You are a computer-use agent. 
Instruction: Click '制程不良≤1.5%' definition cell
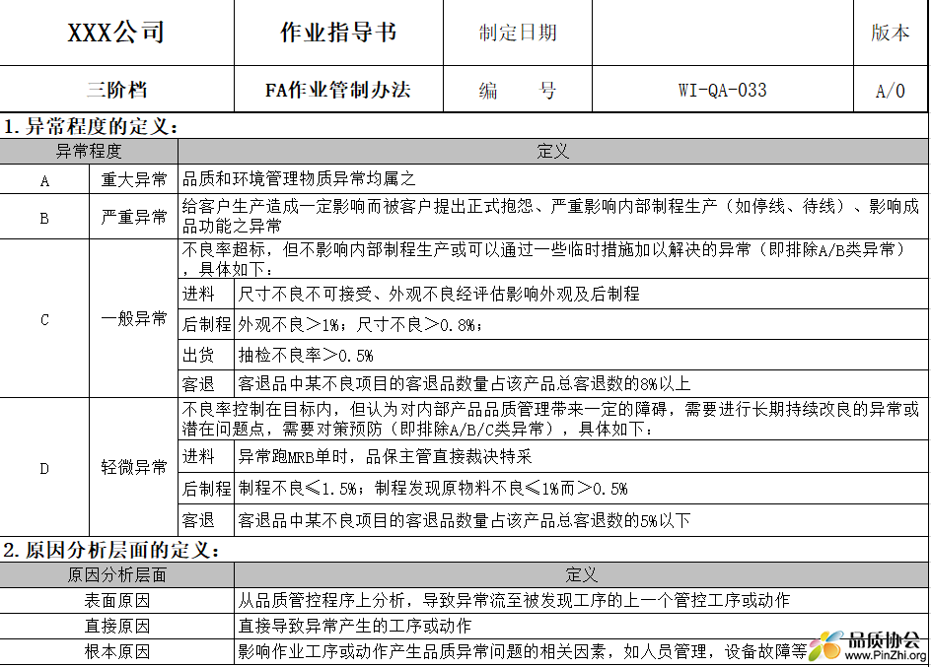(581, 489)
